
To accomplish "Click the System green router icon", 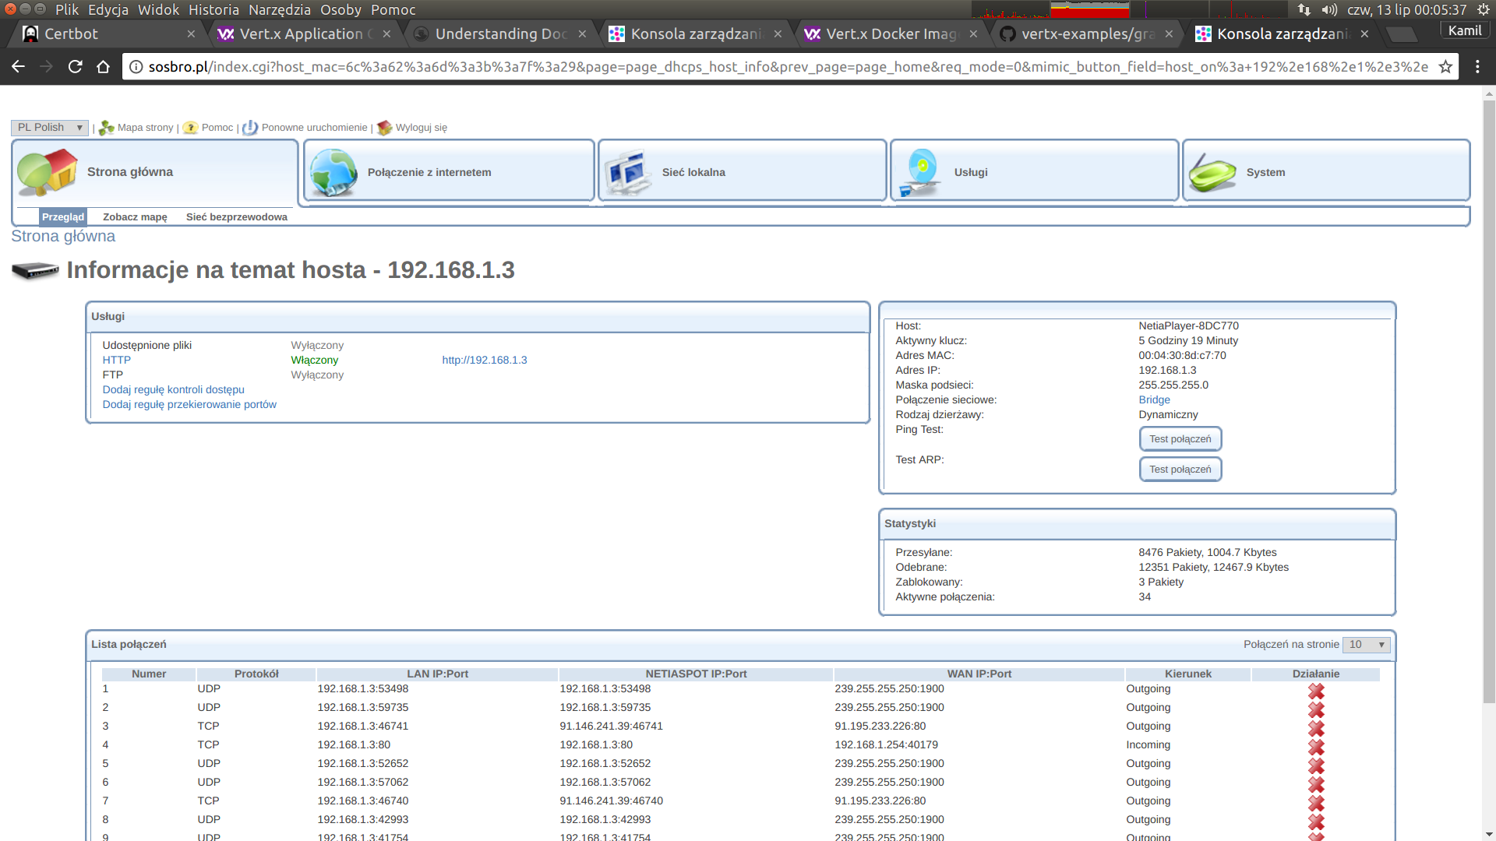I will 1212,172.
